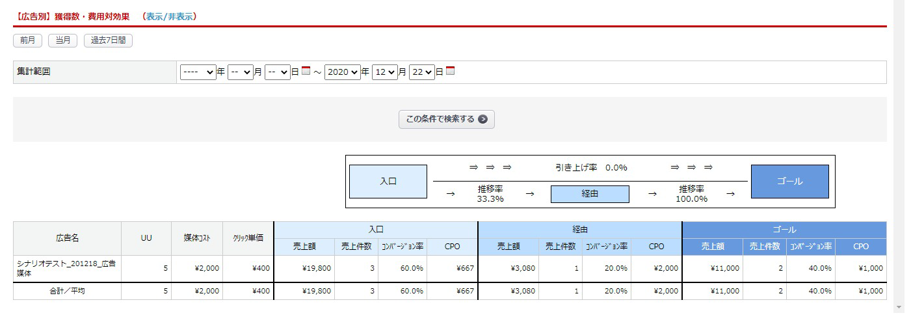Click the 広告名 column header
Viewport: 911px width, 326px height.
(x=67, y=238)
